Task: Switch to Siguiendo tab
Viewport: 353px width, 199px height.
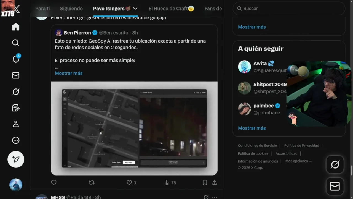Action: point(71,9)
